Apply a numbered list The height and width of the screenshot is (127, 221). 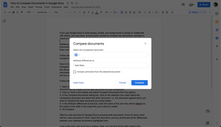click(156, 12)
